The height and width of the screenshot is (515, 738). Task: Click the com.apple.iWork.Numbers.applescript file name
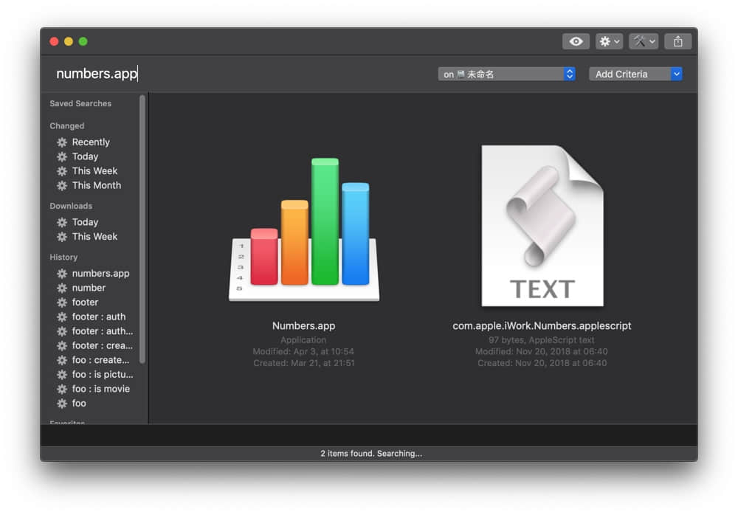(542, 325)
